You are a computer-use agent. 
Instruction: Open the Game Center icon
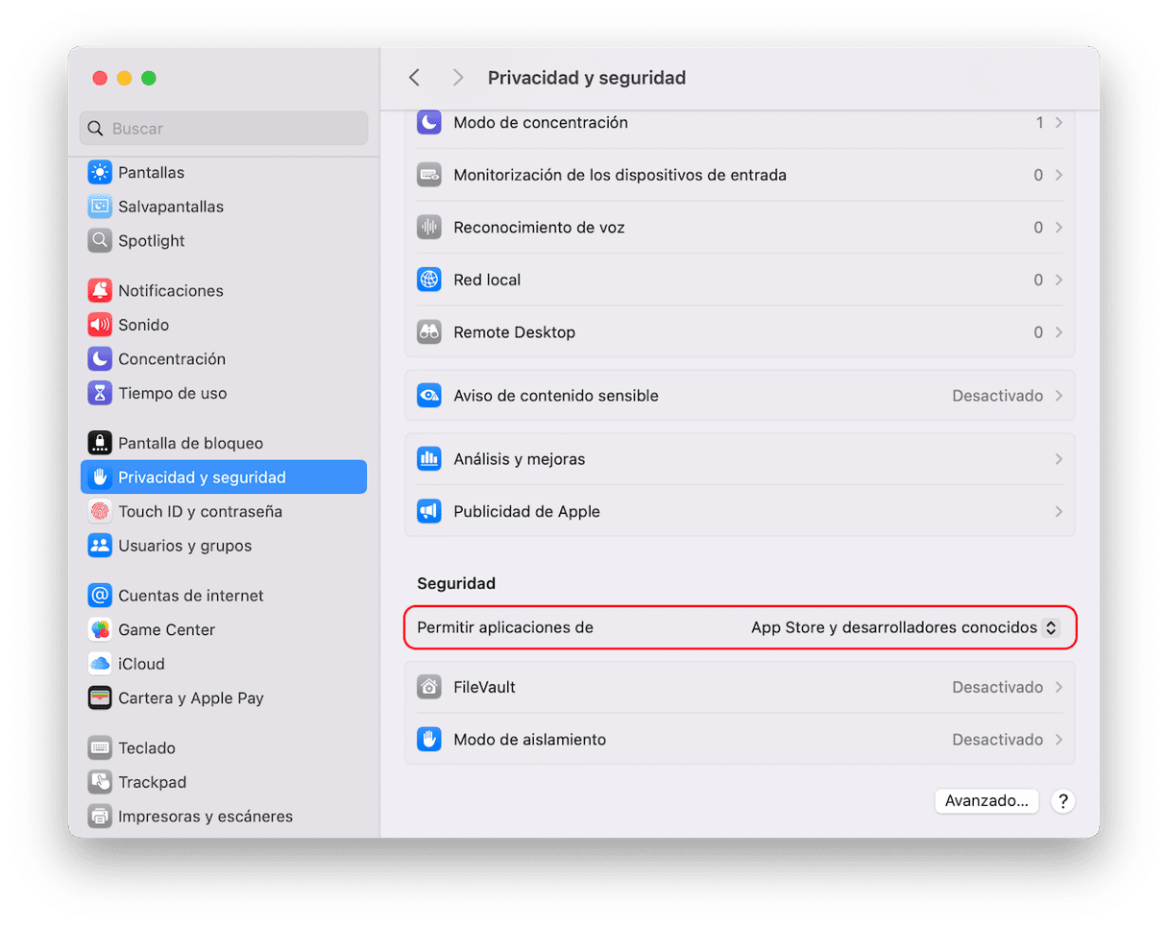tap(100, 630)
